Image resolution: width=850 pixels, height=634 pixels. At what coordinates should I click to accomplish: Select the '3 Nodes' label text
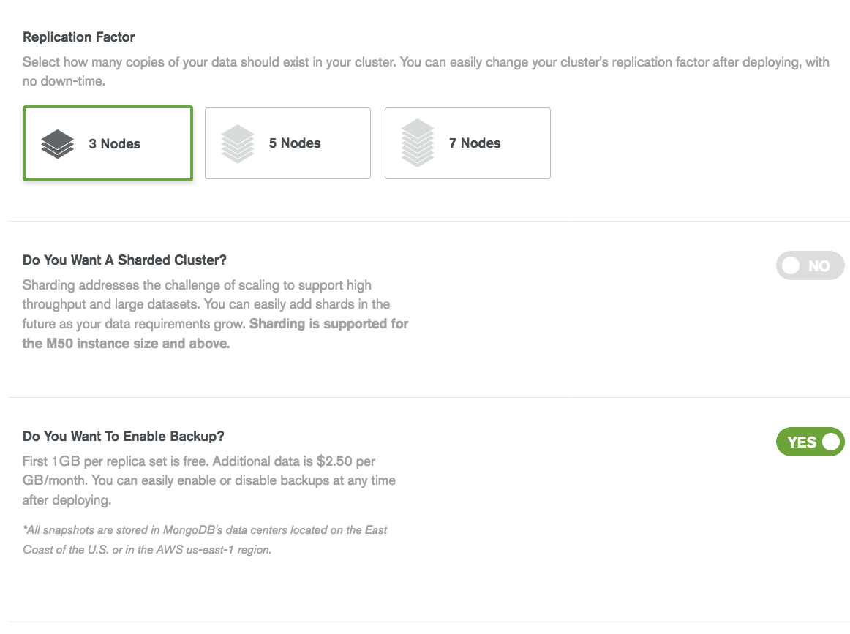pos(114,143)
